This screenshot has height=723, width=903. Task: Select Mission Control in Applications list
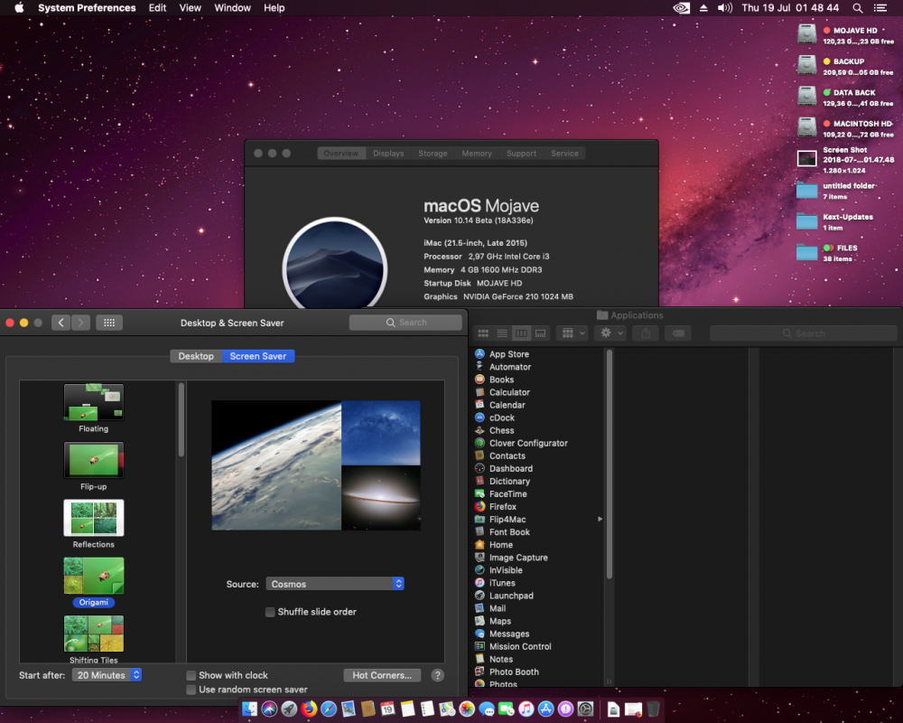click(x=520, y=647)
